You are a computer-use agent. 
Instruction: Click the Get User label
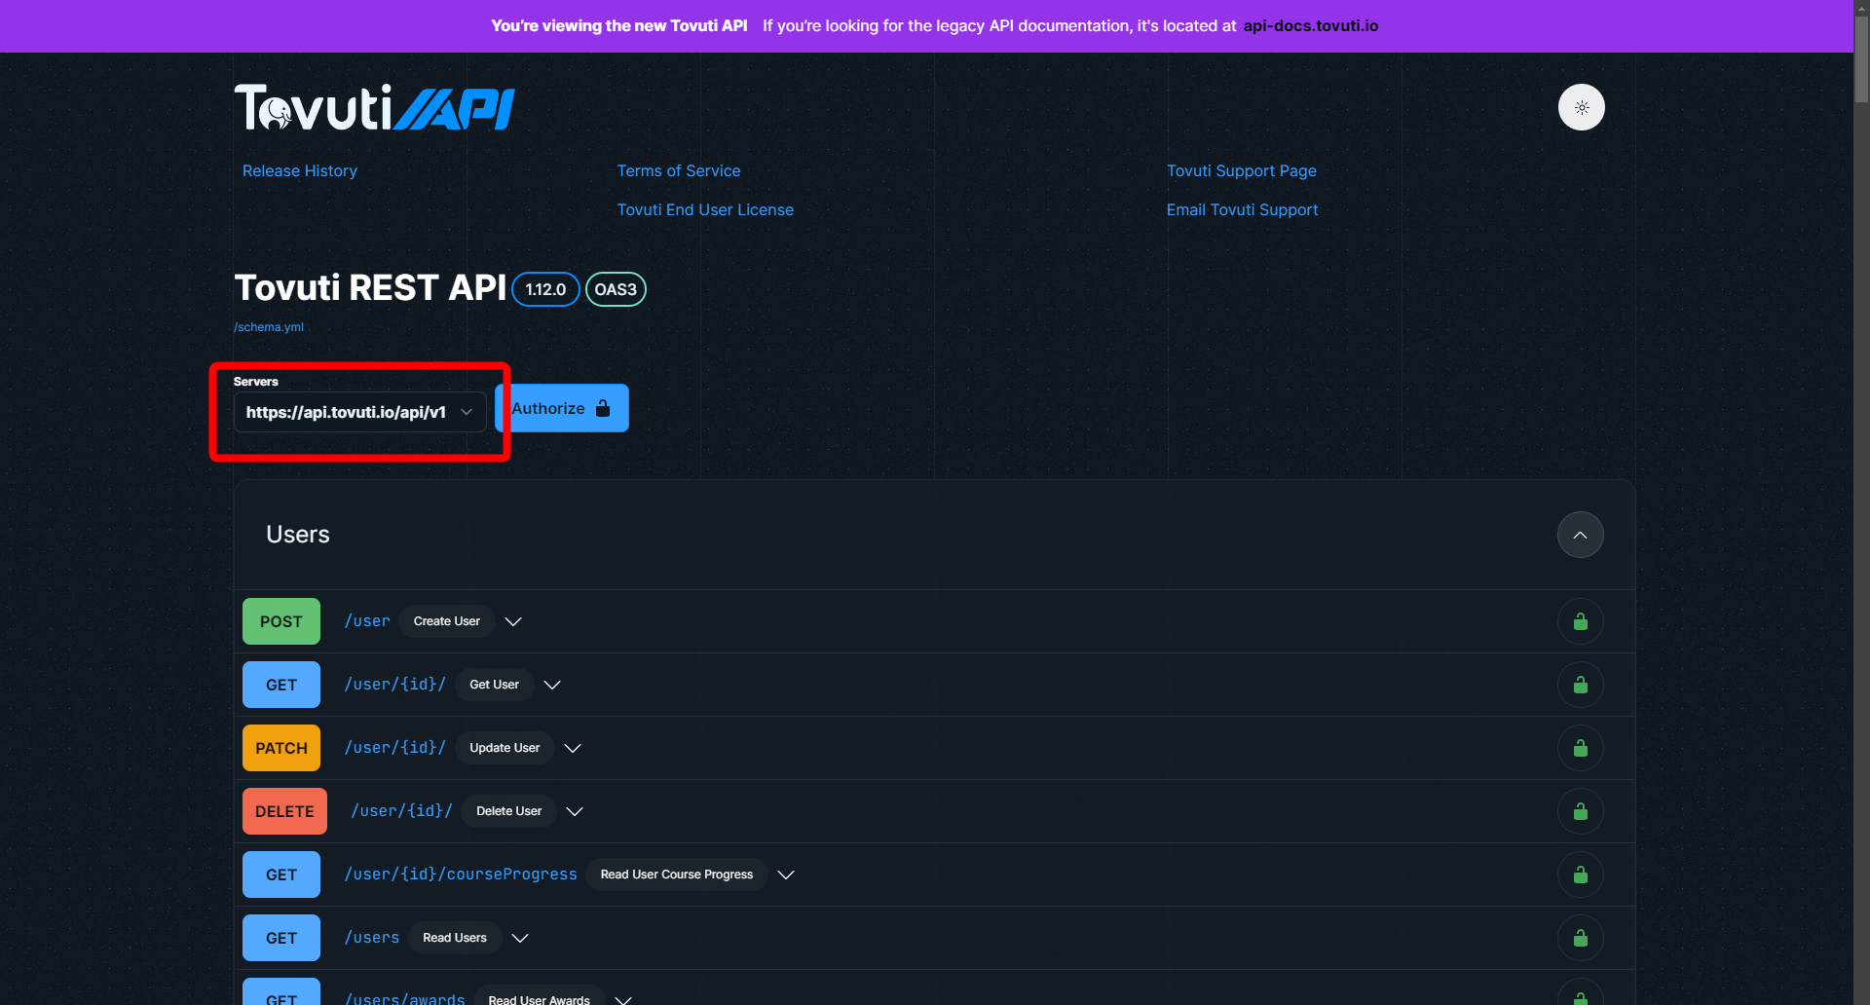[495, 685]
